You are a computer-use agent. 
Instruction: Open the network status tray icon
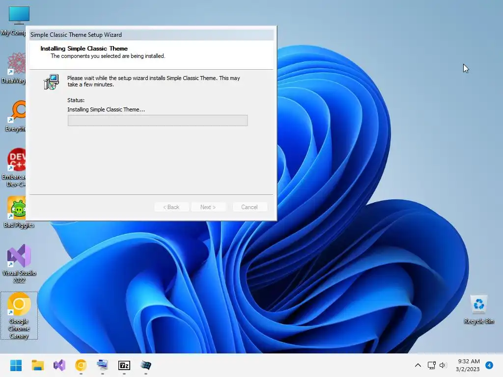pyautogui.click(x=431, y=365)
